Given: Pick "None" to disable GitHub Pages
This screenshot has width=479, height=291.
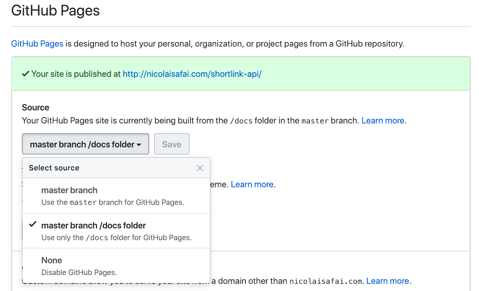Looking at the screenshot, I should (x=52, y=260).
